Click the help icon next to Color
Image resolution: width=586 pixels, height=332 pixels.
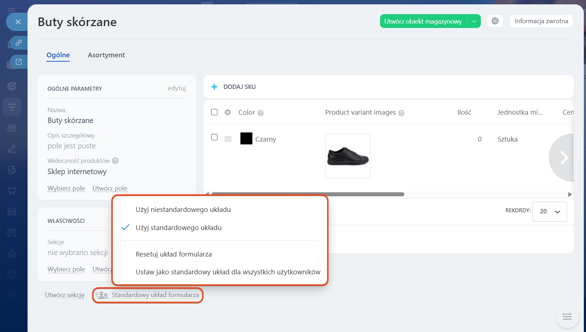pyautogui.click(x=260, y=113)
